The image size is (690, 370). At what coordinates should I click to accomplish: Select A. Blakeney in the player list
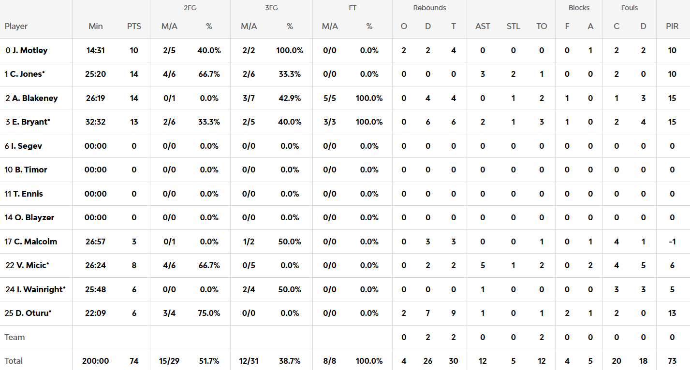(35, 98)
